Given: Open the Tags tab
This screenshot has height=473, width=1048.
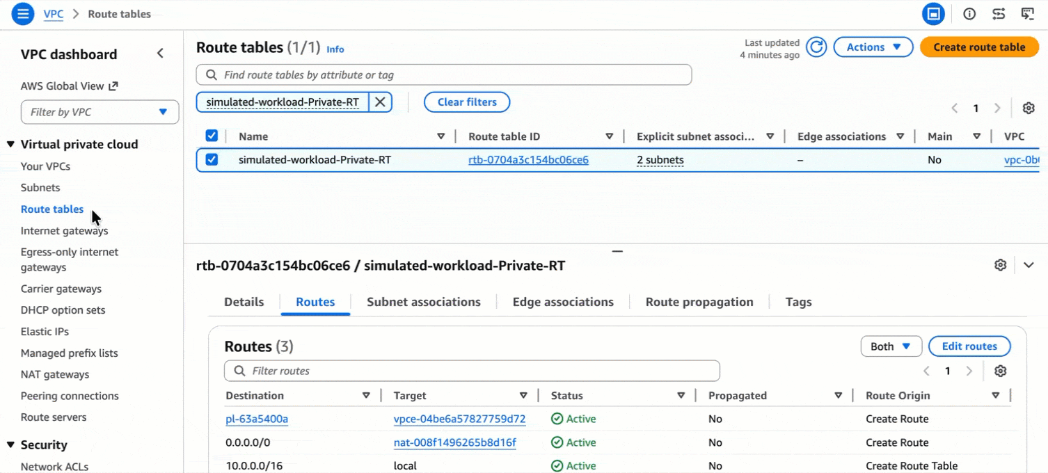Looking at the screenshot, I should (798, 302).
